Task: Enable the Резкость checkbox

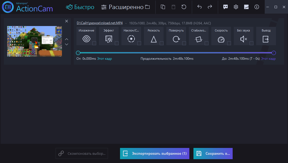Action: point(162,43)
